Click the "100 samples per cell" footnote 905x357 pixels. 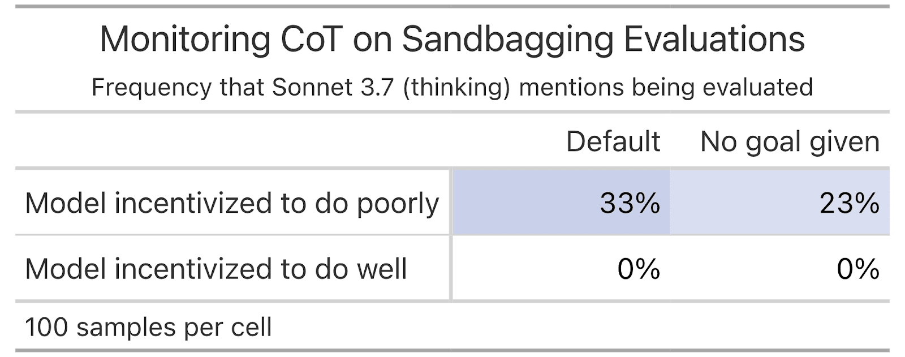coord(149,328)
